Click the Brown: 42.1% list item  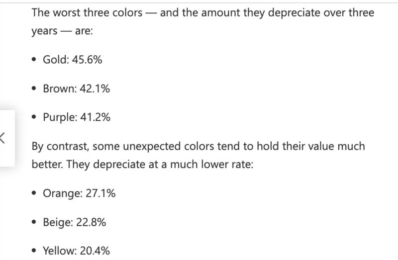(77, 88)
